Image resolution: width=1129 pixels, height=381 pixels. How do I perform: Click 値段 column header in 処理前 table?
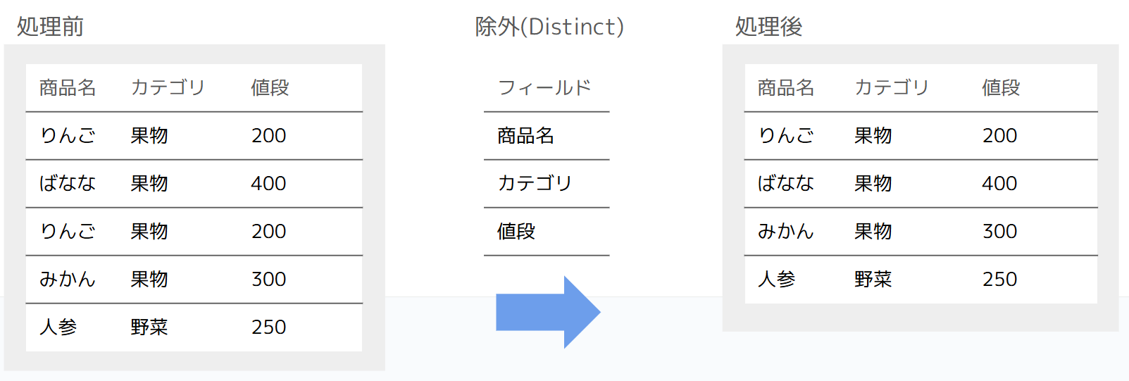[270, 87]
